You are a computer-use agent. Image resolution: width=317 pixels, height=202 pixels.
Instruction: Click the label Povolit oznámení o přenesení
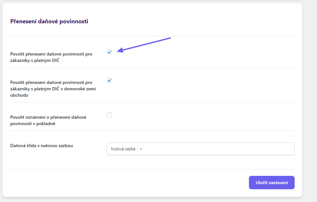pos(48,119)
